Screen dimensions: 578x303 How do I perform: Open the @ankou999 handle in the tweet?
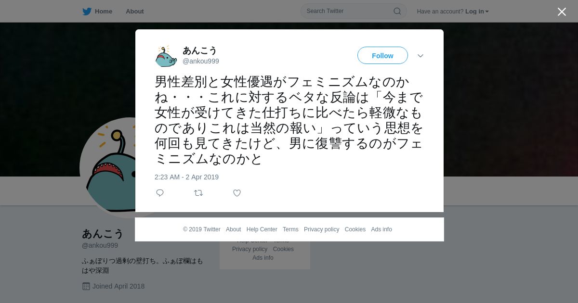point(201,61)
